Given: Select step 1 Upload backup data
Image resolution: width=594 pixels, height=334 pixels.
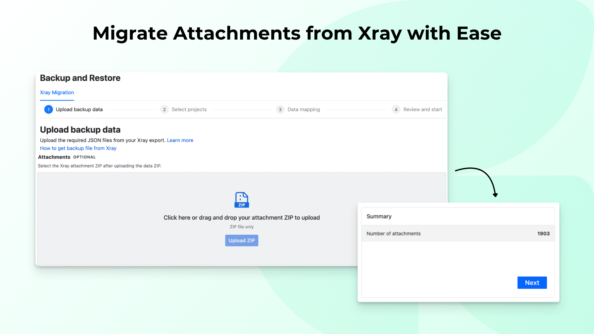Looking at the screenshot, I should [74, 109].
